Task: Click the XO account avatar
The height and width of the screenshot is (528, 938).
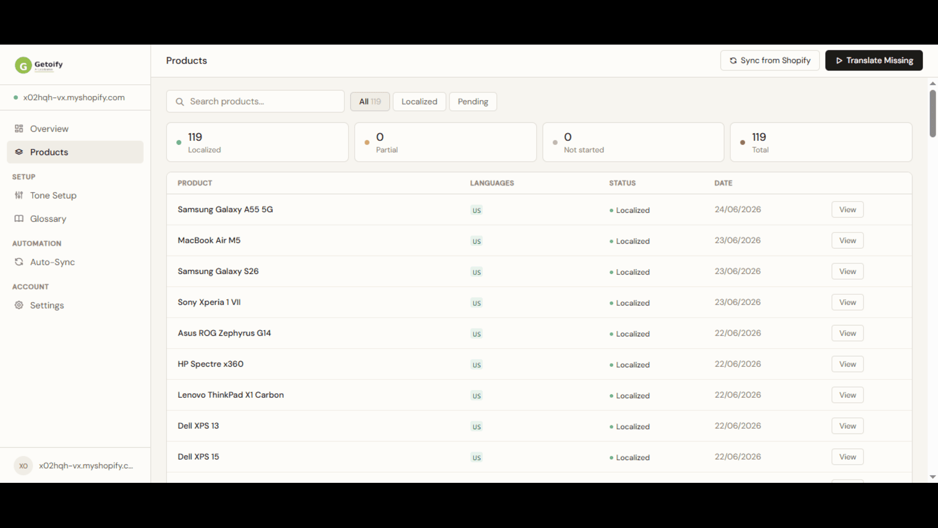Action: coord(23,466)
